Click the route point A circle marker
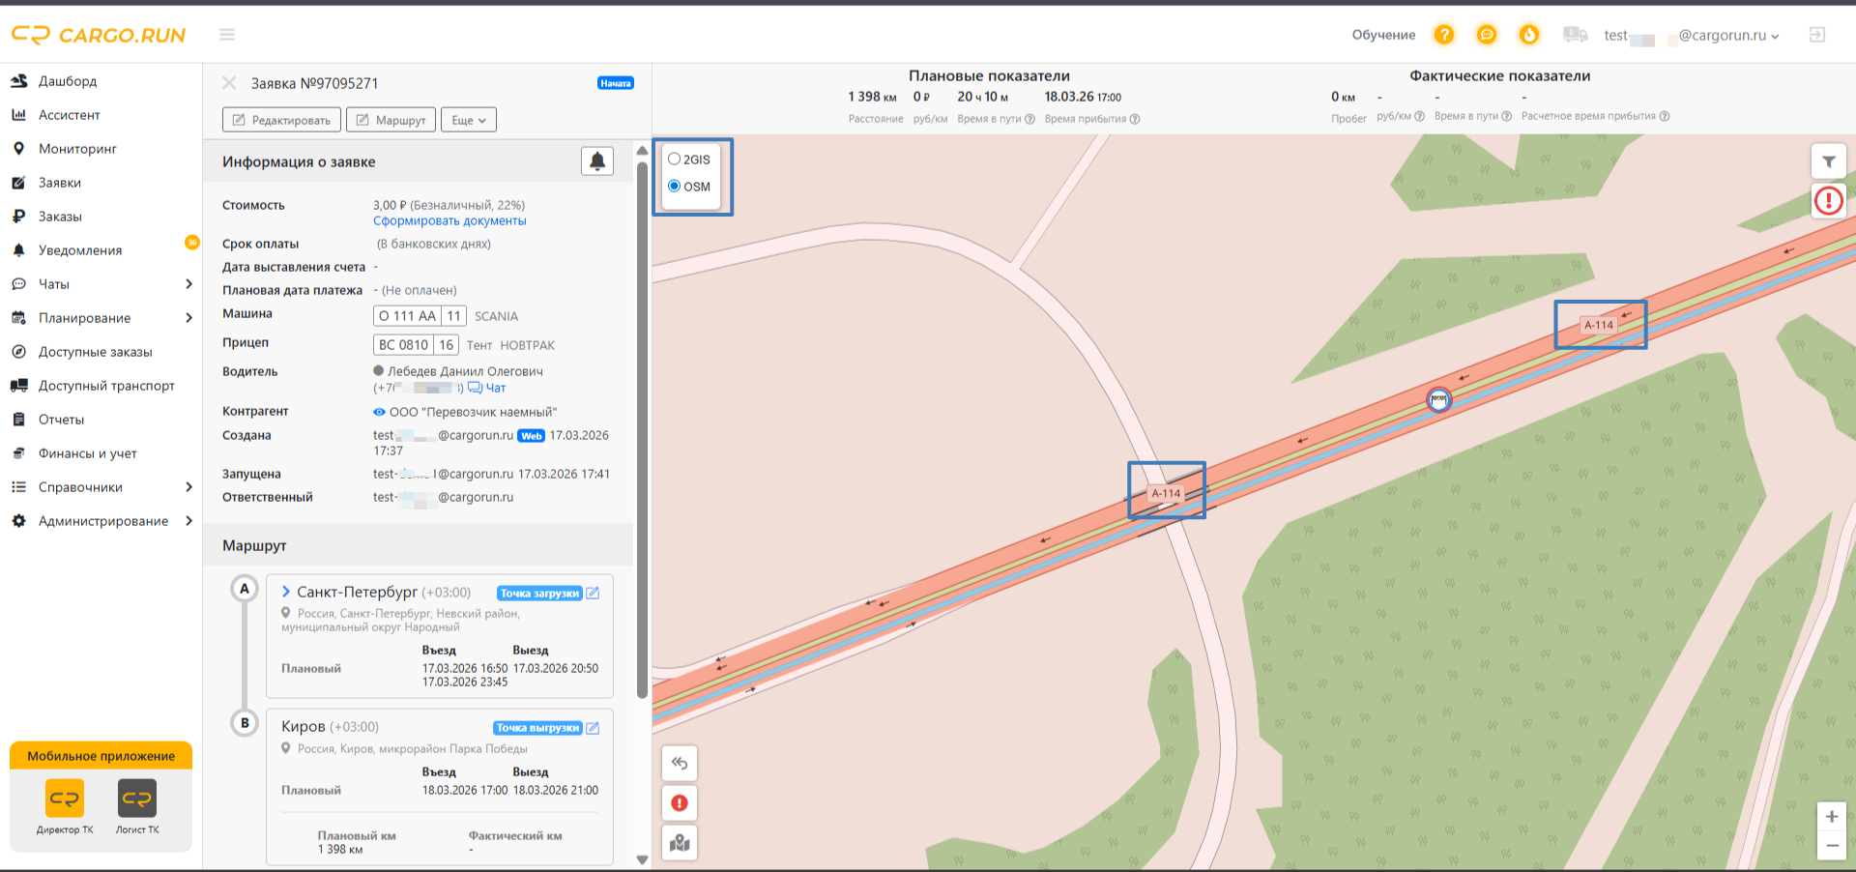1856x872 pixels. (245, 589)
